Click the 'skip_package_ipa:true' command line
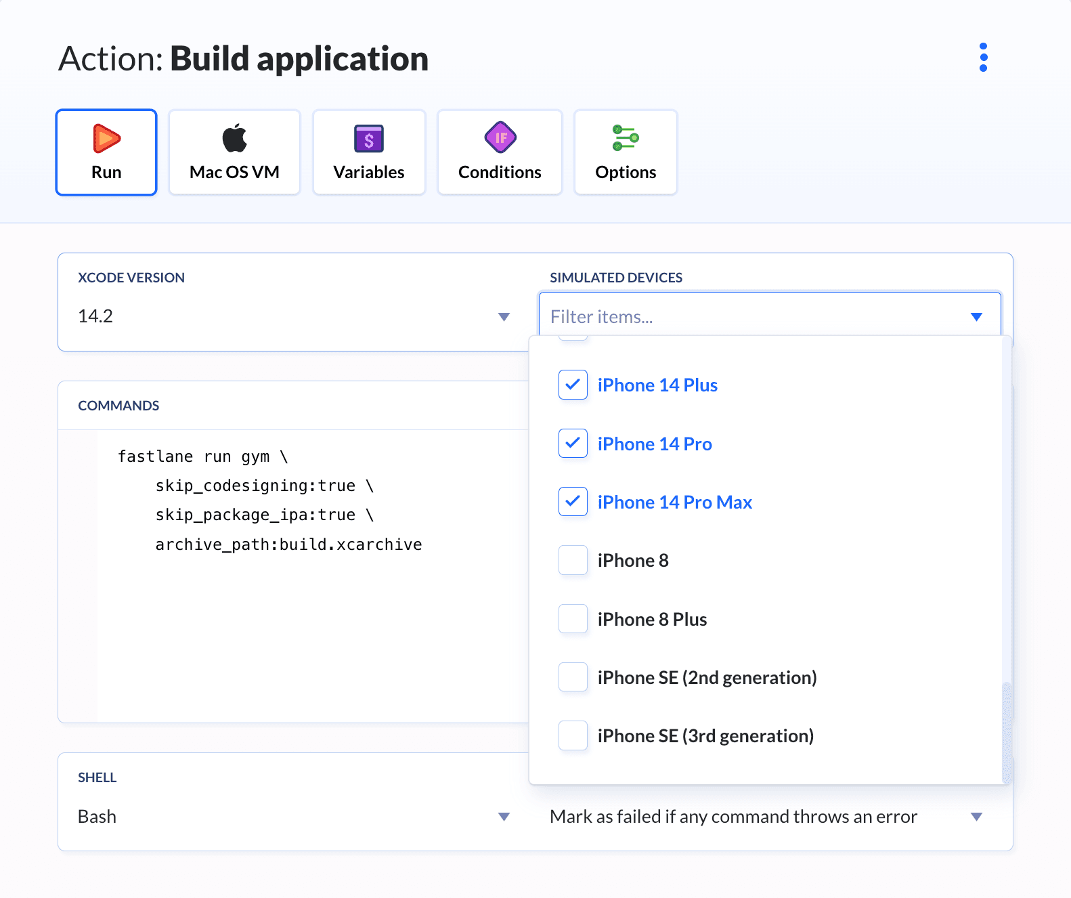 tap(265, 515)
